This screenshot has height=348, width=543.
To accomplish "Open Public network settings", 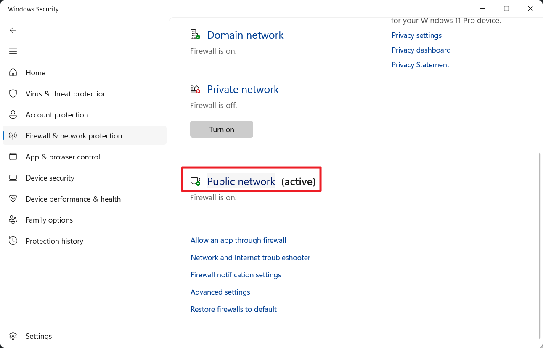I will pyautogui.click(x=241, y=181).
